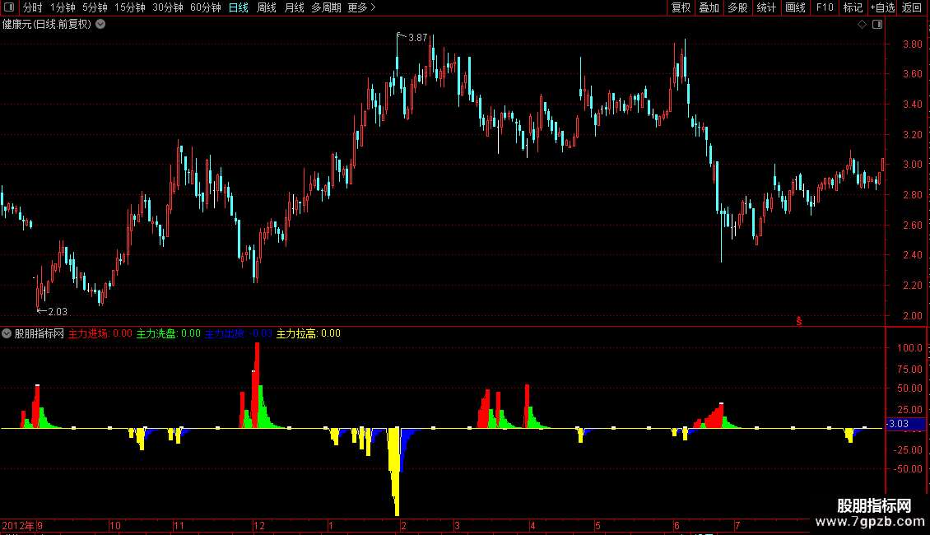
Task: Click the 叠加 overlay button
Action: coord(709,7)
